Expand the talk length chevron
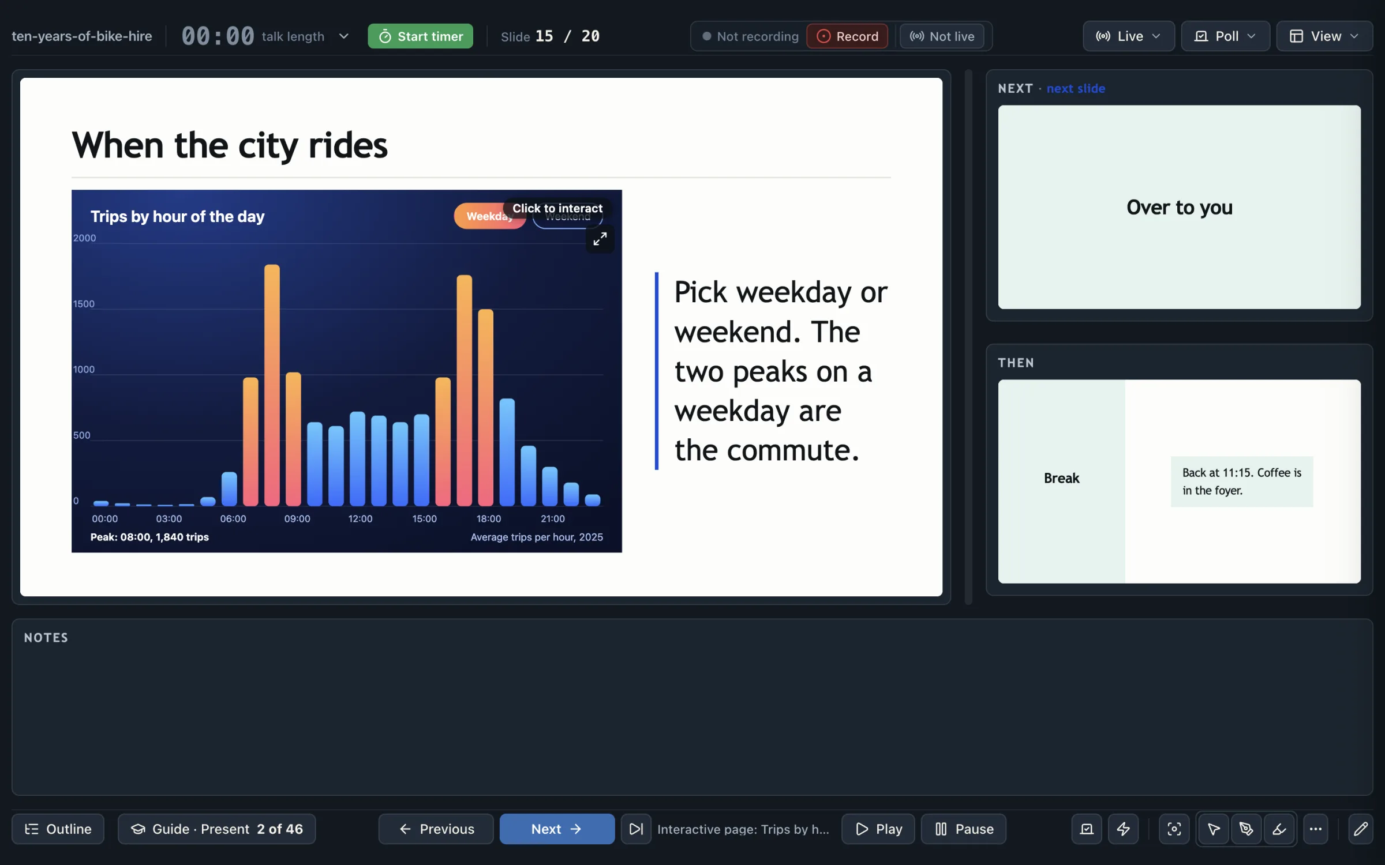 tap(344, 36)
